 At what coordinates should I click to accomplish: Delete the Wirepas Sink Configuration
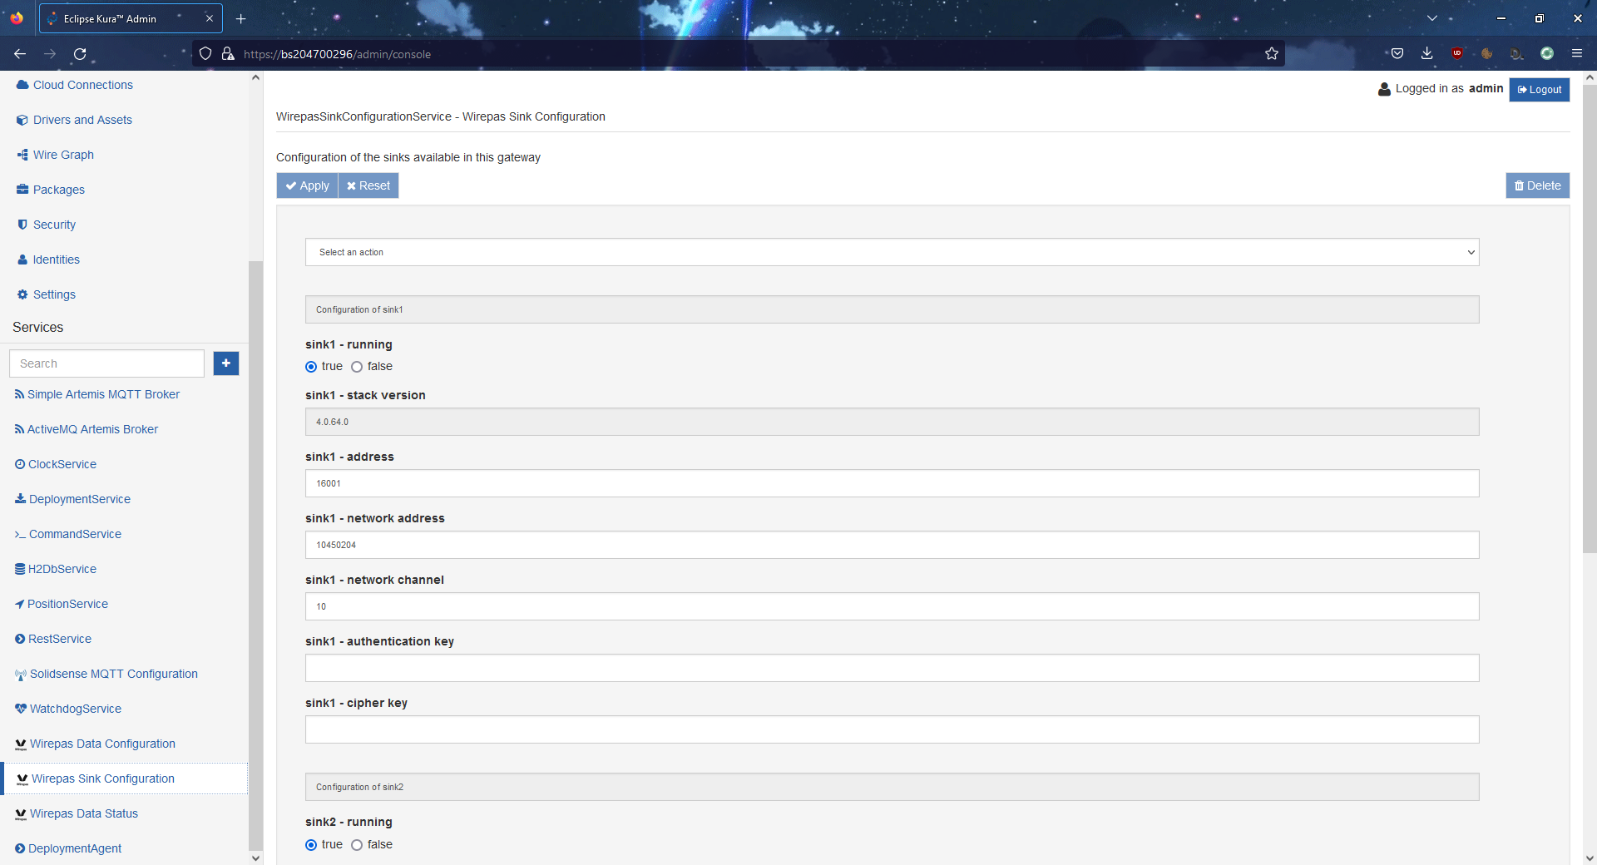[x=1537, y=185]
